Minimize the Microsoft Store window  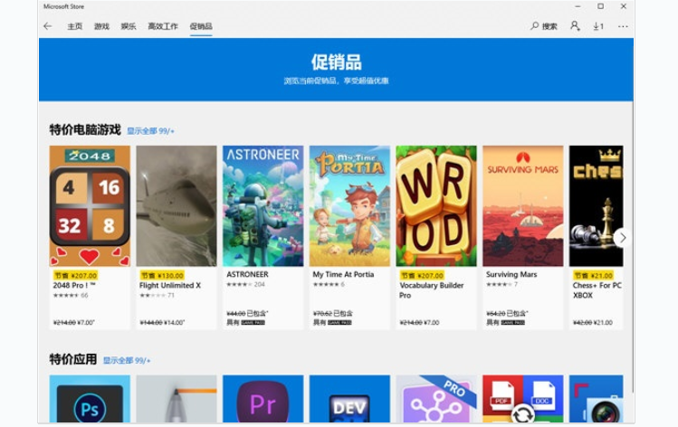tap(578, 6)
